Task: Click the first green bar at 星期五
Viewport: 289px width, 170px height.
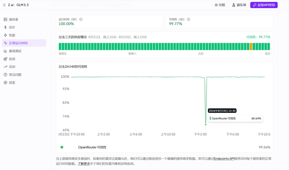Action: [60, 47]
